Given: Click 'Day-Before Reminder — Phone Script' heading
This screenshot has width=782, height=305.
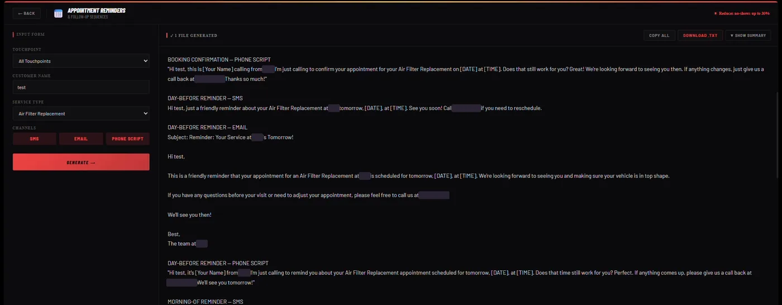Looking at the screenshot, I should coord(218,263).
